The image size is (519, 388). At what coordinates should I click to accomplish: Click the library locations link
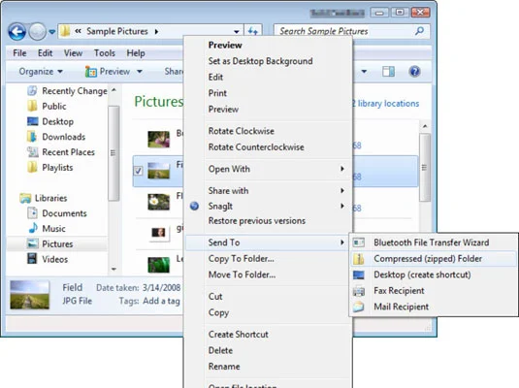[x=385, y=104]
